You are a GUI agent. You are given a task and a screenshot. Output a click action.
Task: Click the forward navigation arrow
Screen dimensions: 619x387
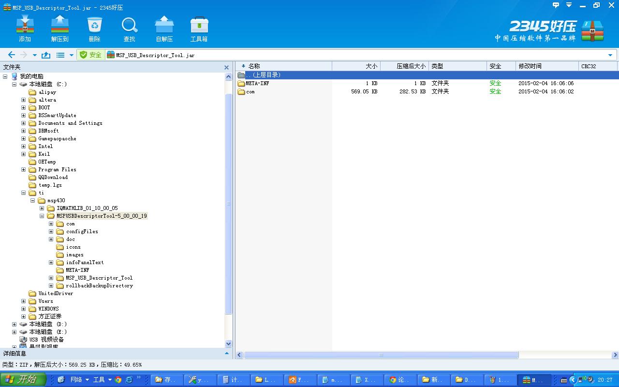tap(23, 55)
